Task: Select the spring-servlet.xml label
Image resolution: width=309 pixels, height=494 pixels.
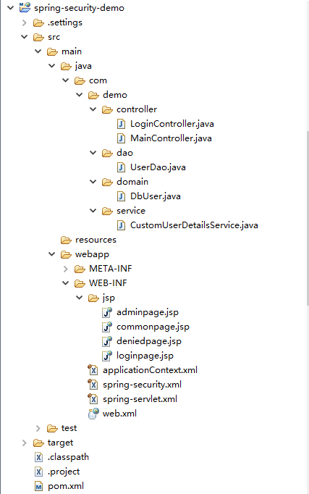Action: click(x=140, y=399)
